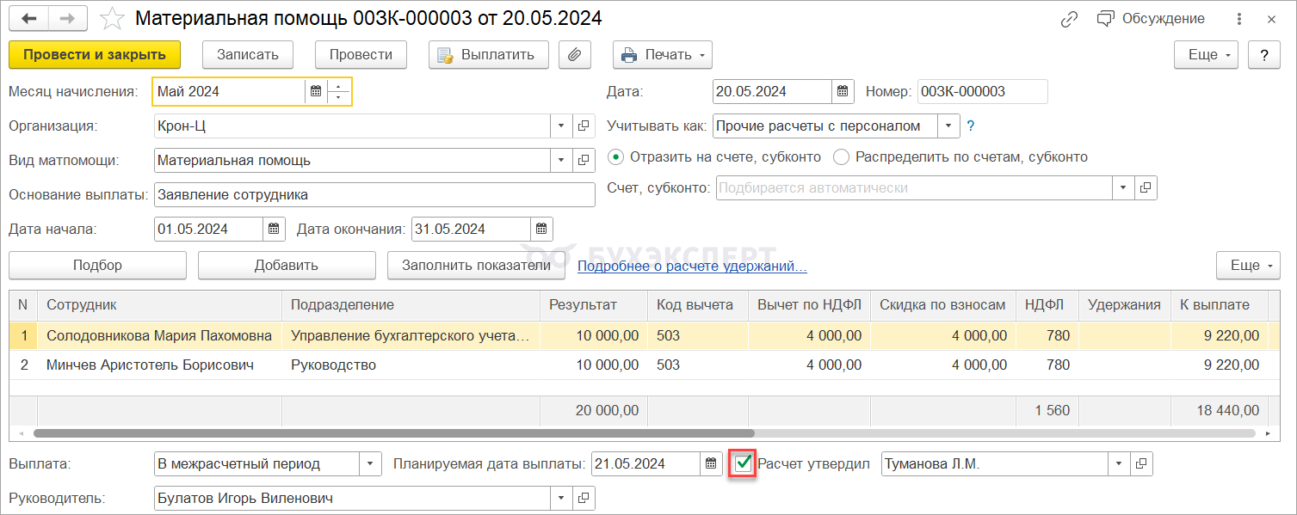Open the Печать menu

(662, 54)
